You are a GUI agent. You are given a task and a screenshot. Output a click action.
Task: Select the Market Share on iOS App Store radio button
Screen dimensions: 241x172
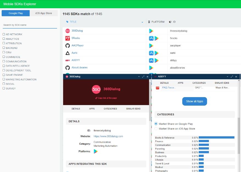[x=156, y=128]
